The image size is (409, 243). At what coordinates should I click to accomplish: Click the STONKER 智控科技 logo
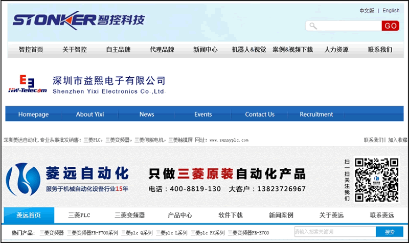79,20
